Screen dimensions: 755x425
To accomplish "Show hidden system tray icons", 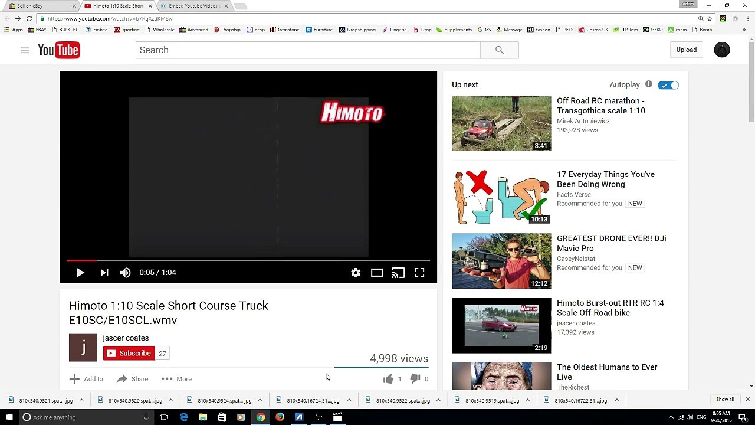I will coord(671,417).
